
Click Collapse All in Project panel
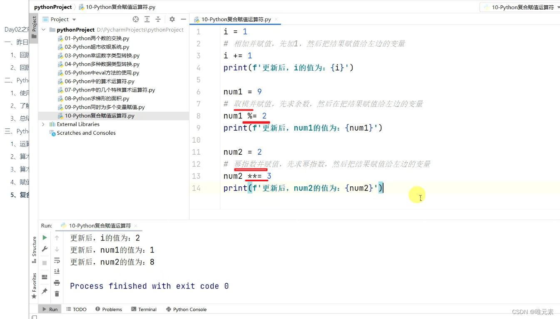click(158, 19)
